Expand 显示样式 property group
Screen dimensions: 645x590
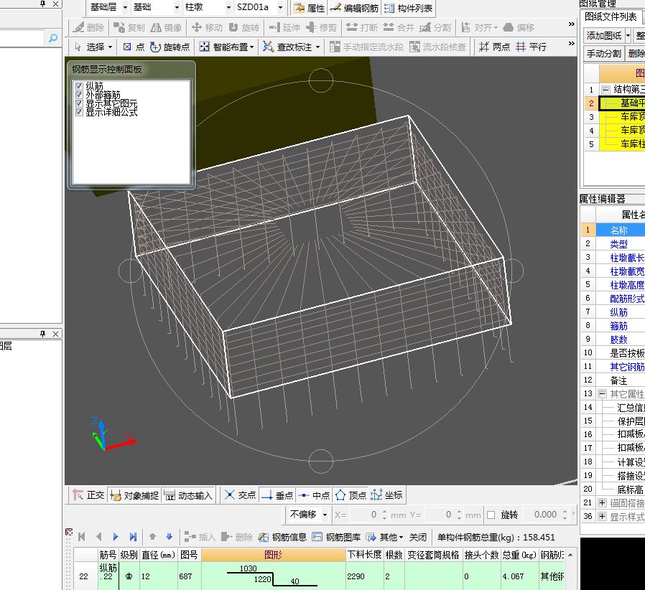602,516
